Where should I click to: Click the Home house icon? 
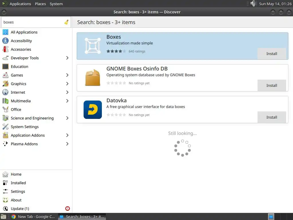[5, 174]
